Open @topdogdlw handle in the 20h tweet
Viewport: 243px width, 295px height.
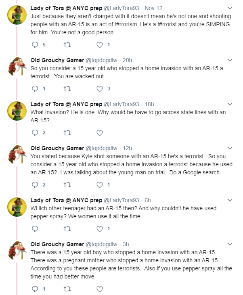(101, 61)
